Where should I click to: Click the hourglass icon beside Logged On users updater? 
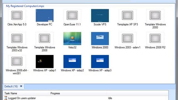click(x=6, y=98)
